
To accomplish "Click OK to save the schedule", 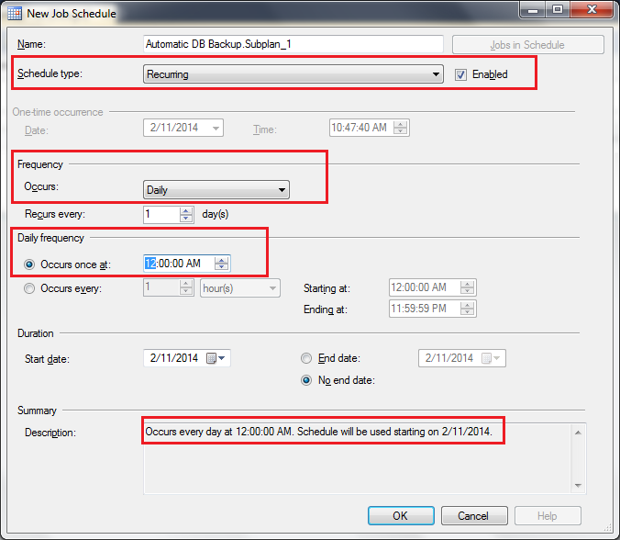I will coord(400,516).
